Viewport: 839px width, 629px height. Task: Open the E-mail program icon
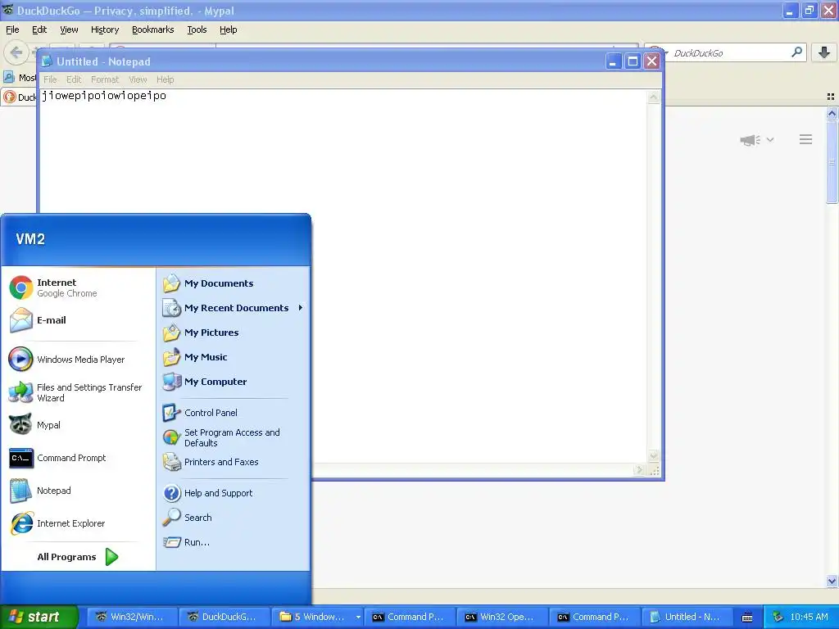point(20,320)
